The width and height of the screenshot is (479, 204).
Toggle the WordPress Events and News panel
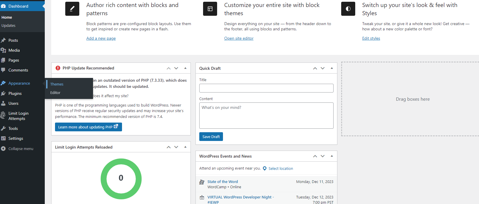[332, 156]
